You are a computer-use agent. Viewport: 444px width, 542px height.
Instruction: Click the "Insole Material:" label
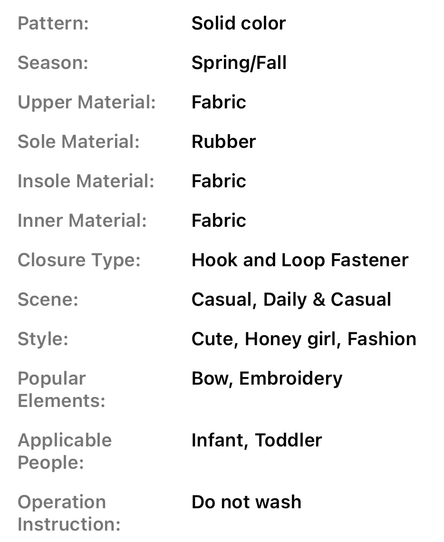(x=86, y=181)
